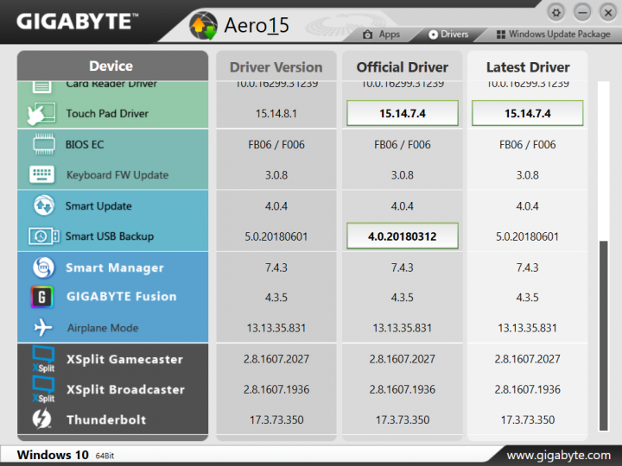Image resolution: width=622 pixels, height=466 pixels.
Task: Click the Apps tab camera icon
Action: pos(368,35)
